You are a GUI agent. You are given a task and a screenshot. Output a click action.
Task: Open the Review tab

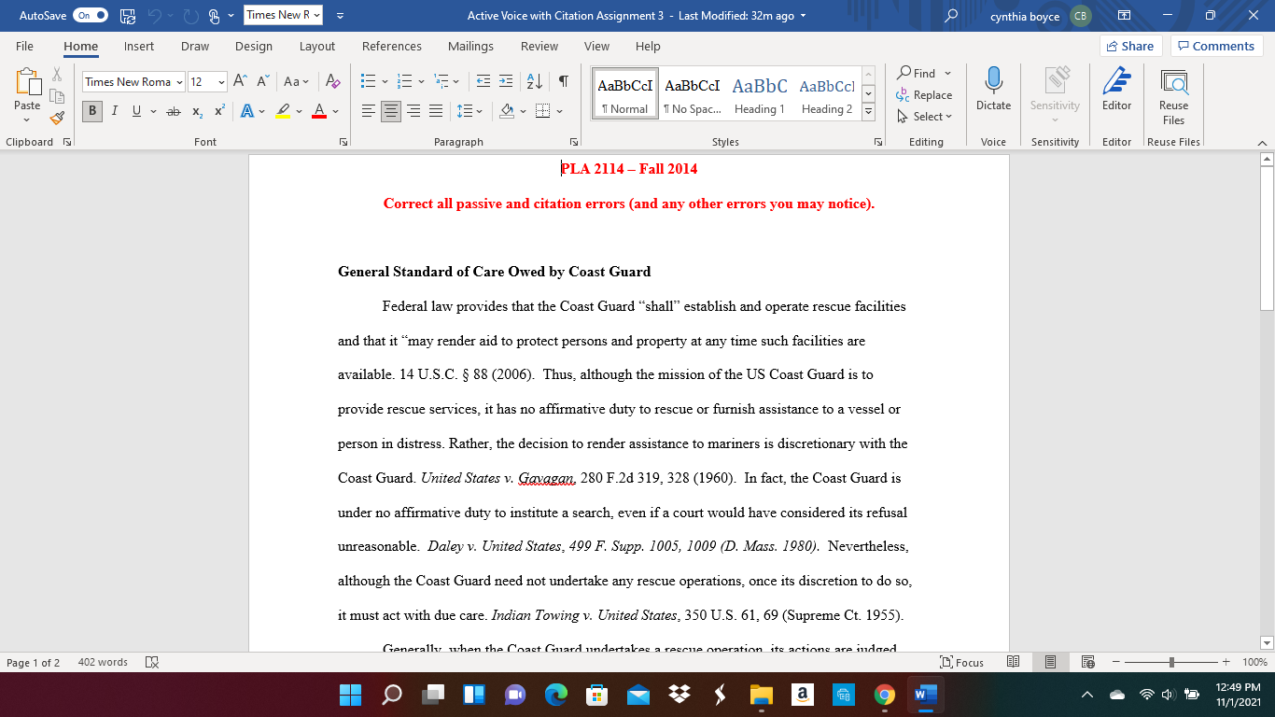tap(539, 46)
